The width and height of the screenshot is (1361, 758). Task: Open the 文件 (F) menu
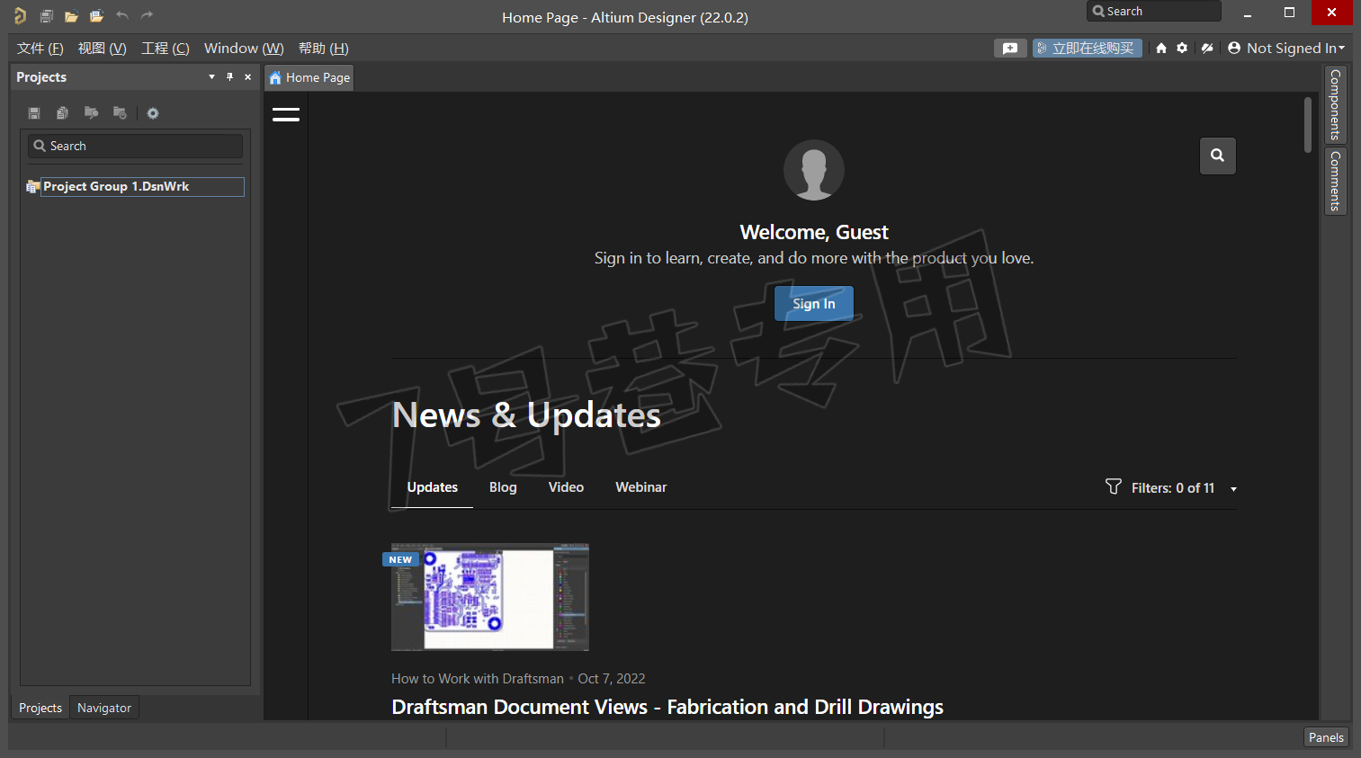(x=40, y=49)
